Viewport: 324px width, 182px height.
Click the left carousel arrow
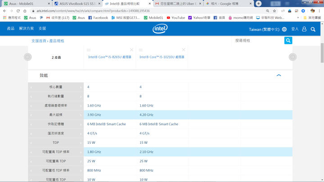coord(28,57)
